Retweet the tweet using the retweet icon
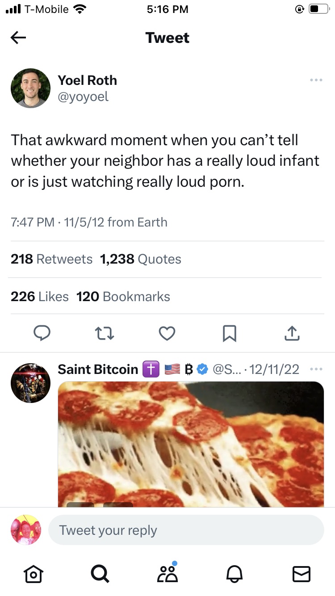The image size is (335, 596). pyautogui.click(x=105, y=333)
